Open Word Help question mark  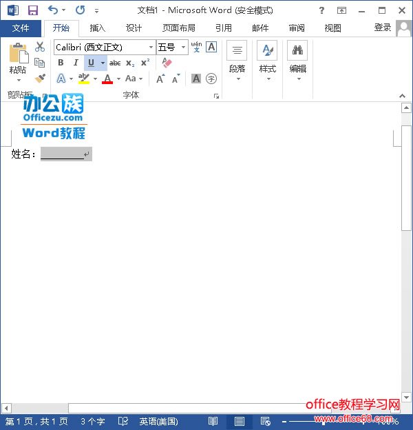point(322,10)
